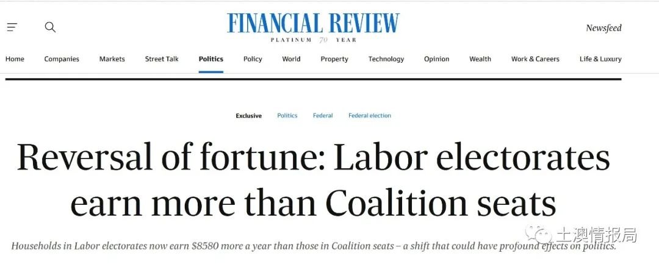Click the Federal breadcrumb link
Image resolution: width=659 pixels, height=264 pixels.
323,115
